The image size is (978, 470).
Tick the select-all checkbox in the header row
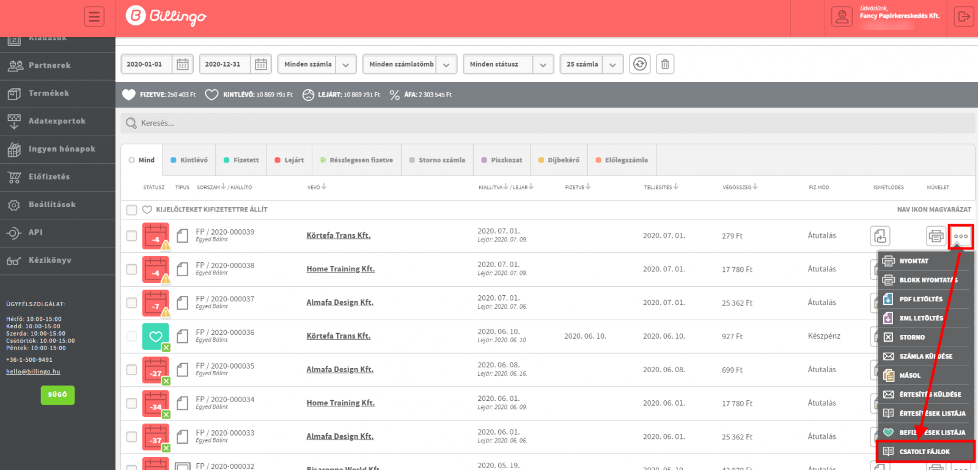[x=131, y=210]
